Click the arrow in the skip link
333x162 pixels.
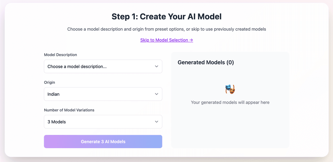(x=191, y=40)
